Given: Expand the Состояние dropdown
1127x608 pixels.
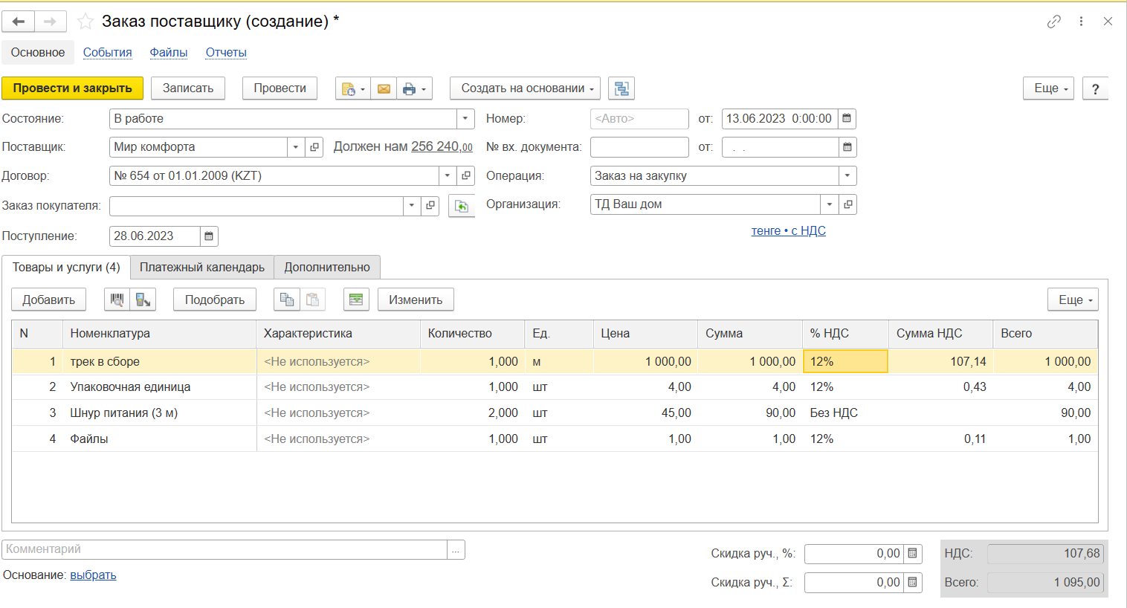Looking at the screenshot, I should tap(465, 119).
